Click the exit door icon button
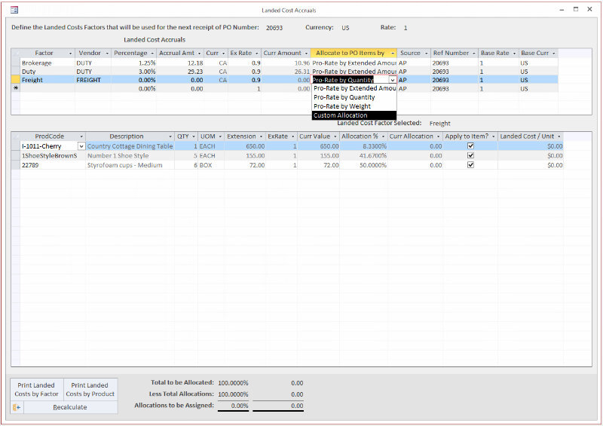The width and height of the screenshot is (603, 426). 17,407
